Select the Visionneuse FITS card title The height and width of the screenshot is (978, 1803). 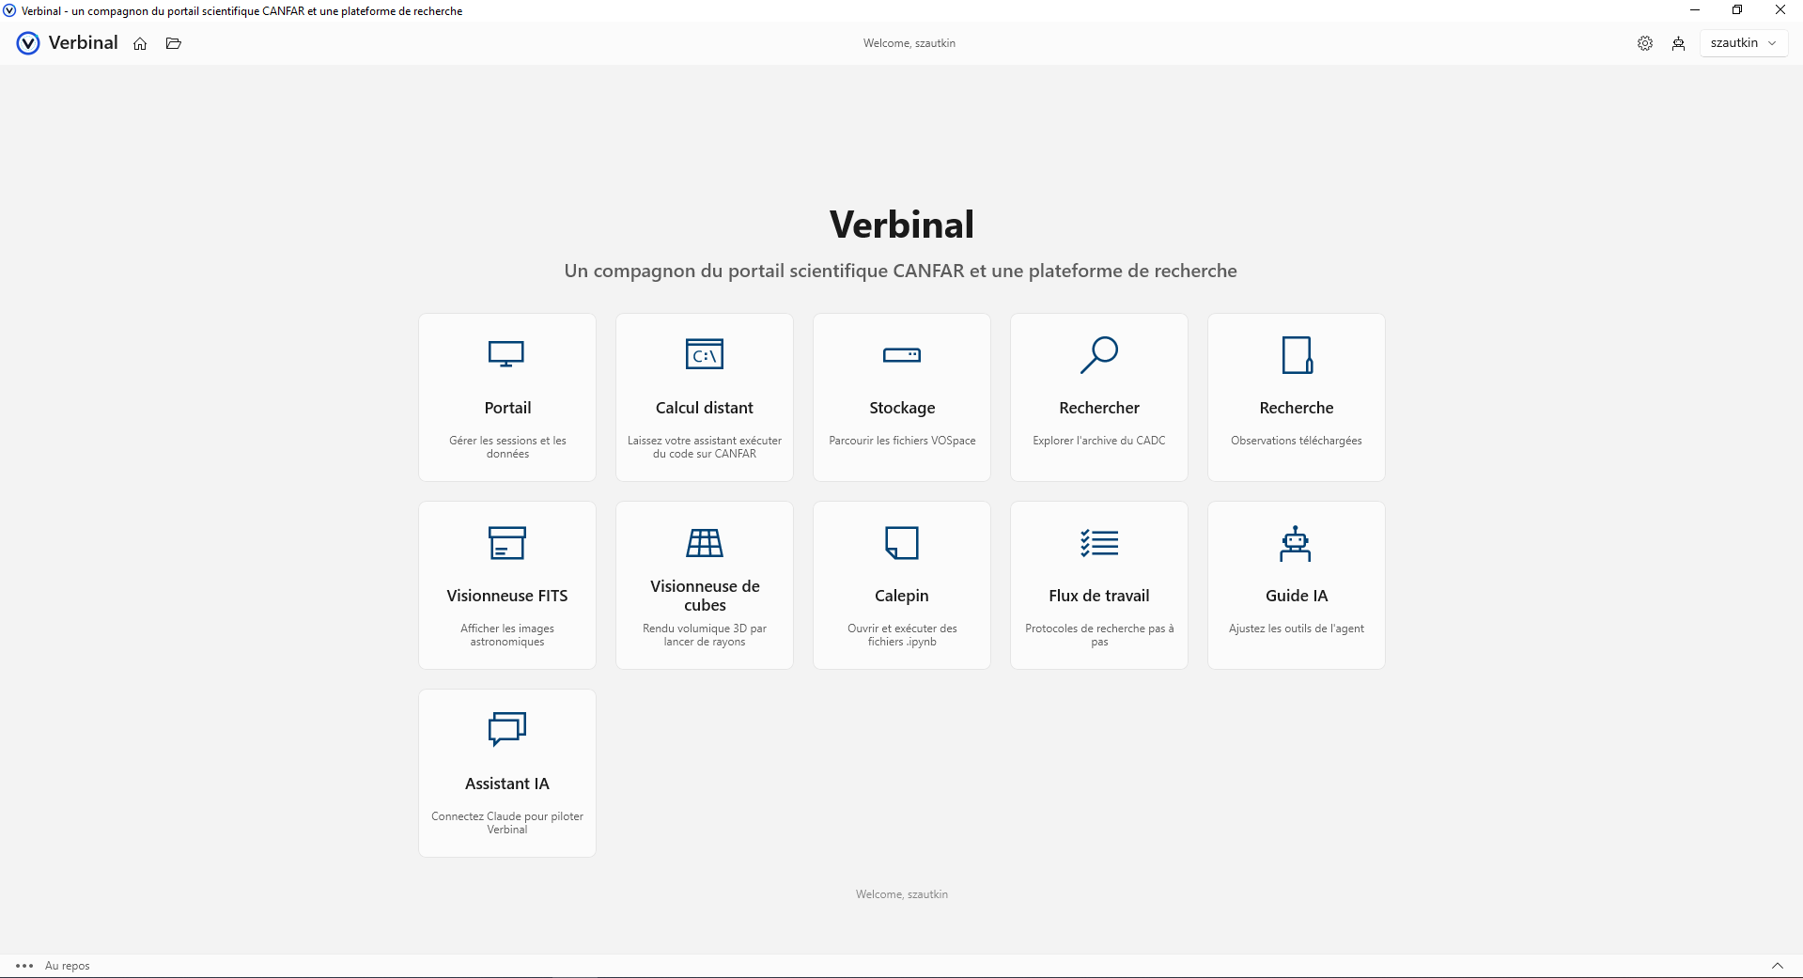[507, 596]
